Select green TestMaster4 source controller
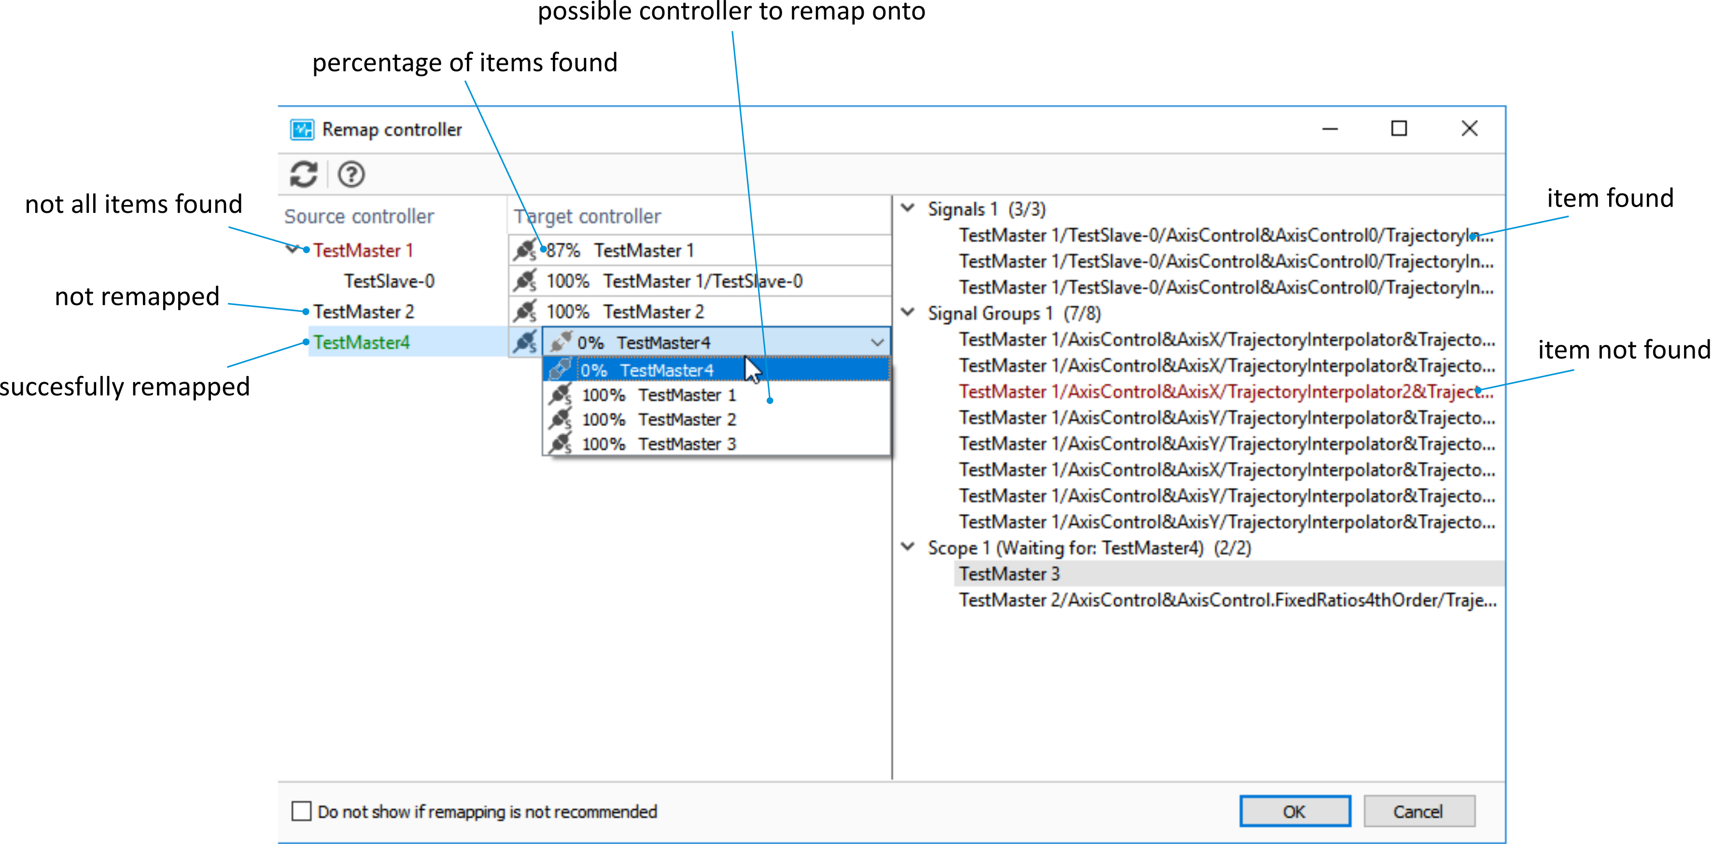The image size is (1712, 844). (362, 343)
